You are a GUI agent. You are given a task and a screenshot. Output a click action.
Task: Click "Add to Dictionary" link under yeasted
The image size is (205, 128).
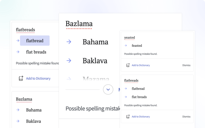pos(141,65)
